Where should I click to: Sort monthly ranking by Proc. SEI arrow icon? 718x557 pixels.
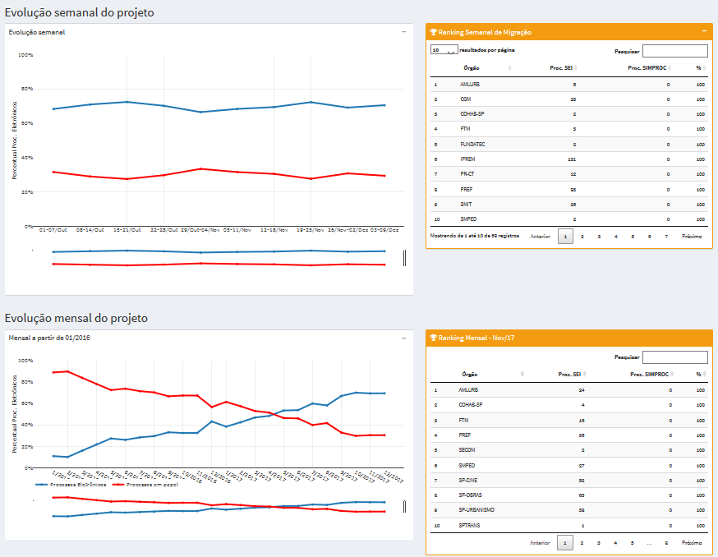[x=585, y=375]
